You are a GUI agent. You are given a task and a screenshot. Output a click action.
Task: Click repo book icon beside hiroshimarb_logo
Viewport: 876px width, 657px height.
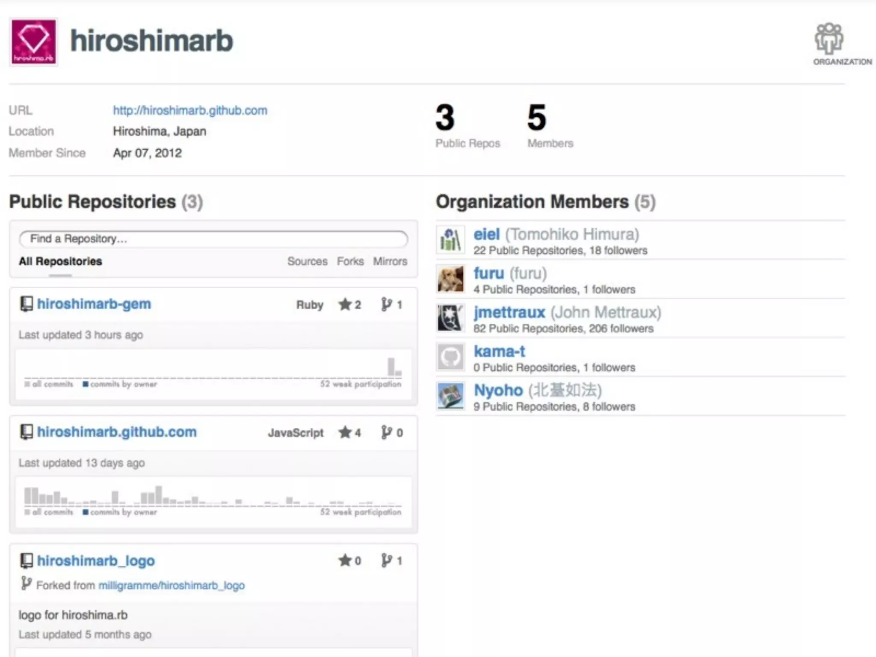(x=27, y=561)
